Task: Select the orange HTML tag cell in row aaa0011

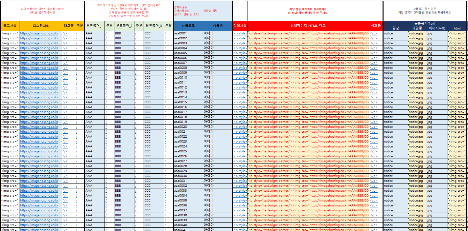Action: click(308, 83)
